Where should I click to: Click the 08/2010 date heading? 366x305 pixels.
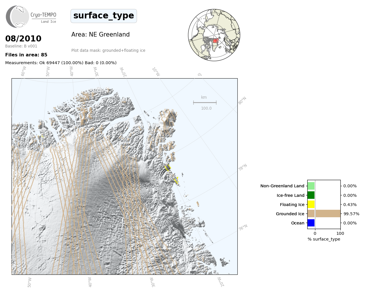tap(23, 39)
